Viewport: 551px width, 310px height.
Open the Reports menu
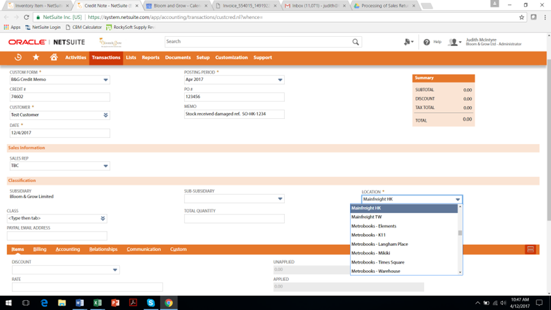tap(151, 58)
